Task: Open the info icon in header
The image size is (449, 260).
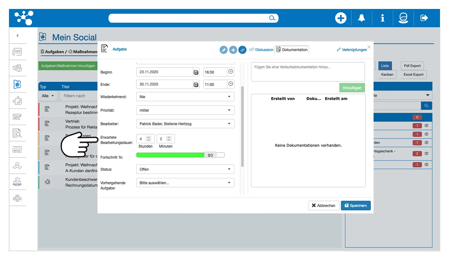Action: pos(382,18)
